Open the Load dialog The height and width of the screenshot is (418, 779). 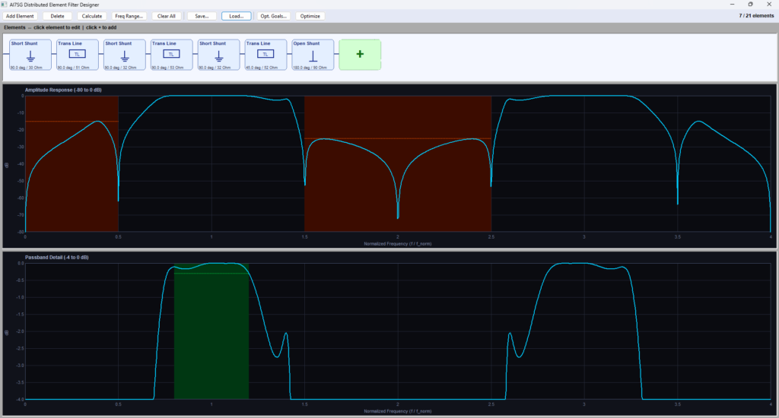tap(237, 16)
